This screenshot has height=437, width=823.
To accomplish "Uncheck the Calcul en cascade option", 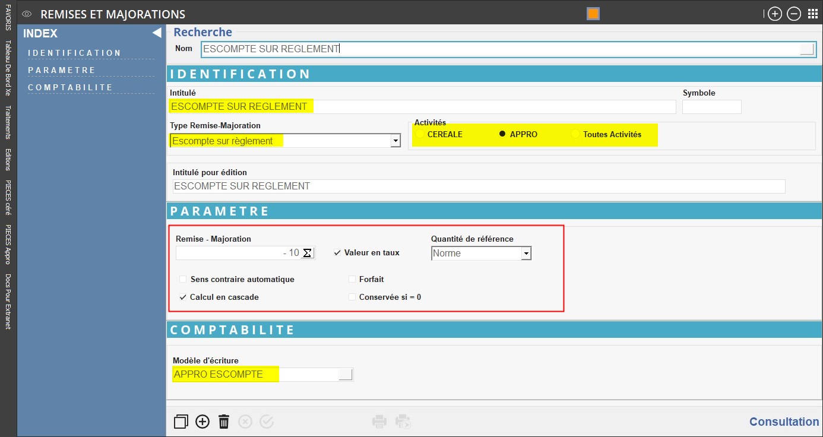I will [x=183, y=297].
